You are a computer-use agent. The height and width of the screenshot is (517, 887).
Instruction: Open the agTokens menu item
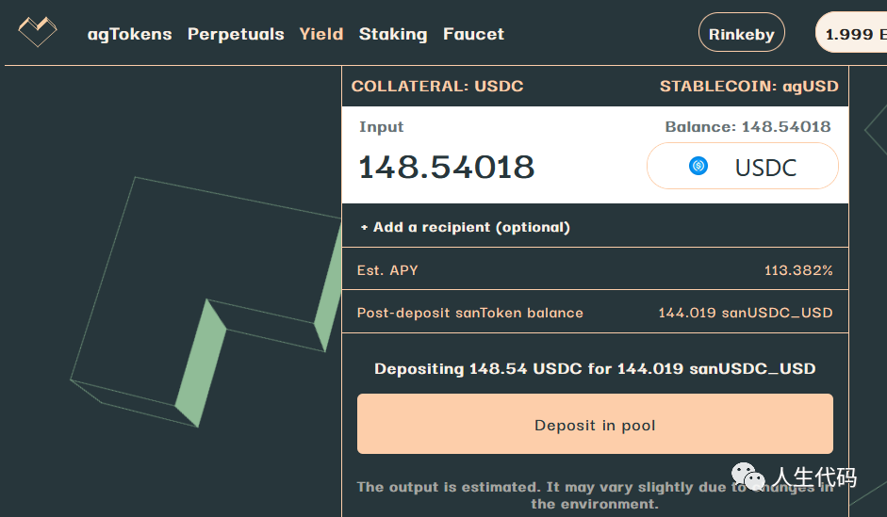(x=129, y=34)
